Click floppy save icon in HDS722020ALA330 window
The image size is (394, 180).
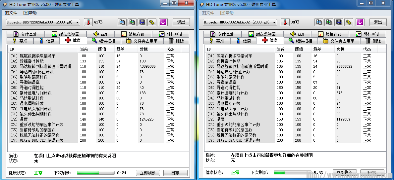tap(142, 22)
